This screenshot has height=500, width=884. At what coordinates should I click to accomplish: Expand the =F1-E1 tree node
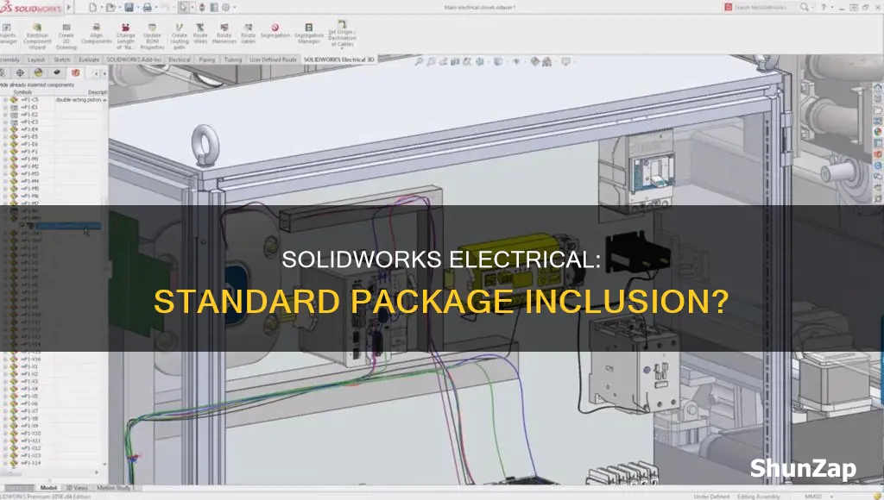coord(5,107)
